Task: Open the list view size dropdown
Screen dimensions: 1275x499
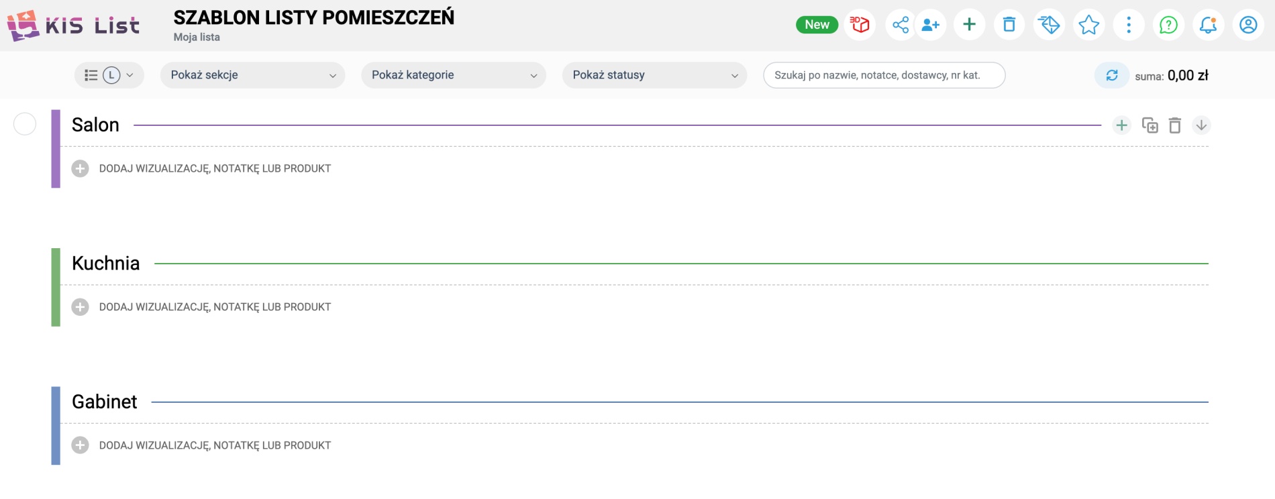Action: coord(109,75)
